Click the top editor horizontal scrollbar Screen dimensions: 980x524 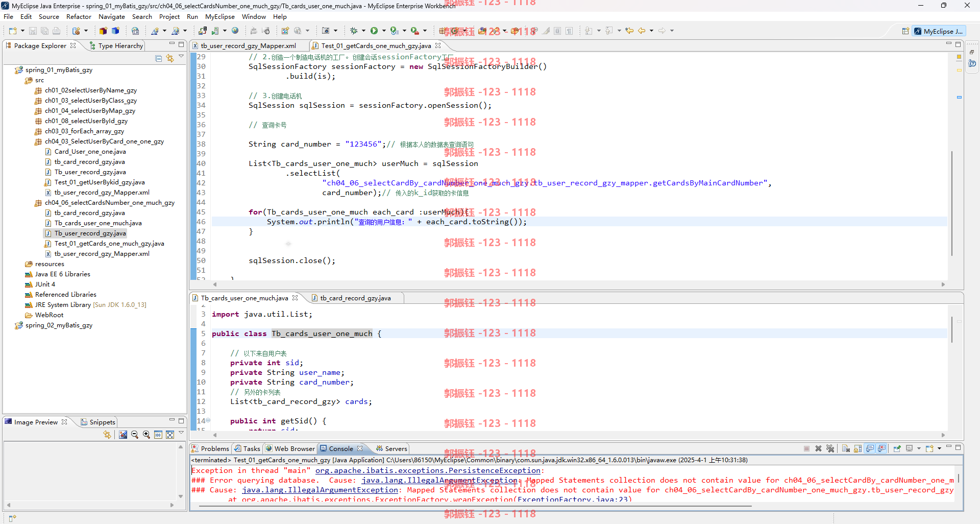coord(579,284)
